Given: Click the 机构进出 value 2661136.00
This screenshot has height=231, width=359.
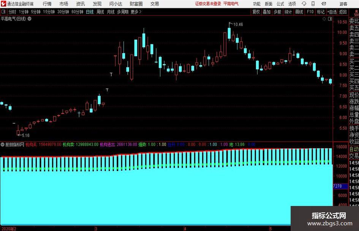Looking at the screenshot, I should click(127, 145).
